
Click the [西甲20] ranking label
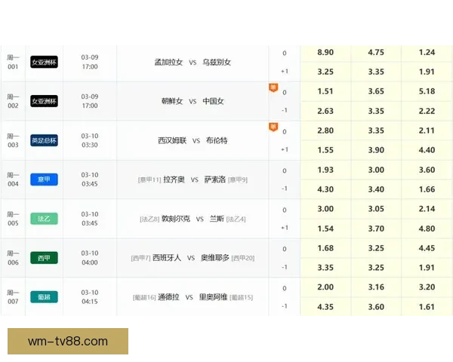pos(243,258)
